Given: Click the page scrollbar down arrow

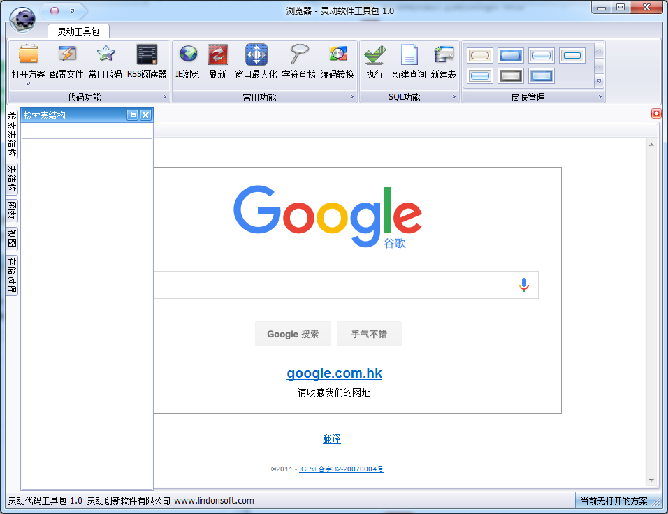Looking at the screenshot, I should coord(651,480).
